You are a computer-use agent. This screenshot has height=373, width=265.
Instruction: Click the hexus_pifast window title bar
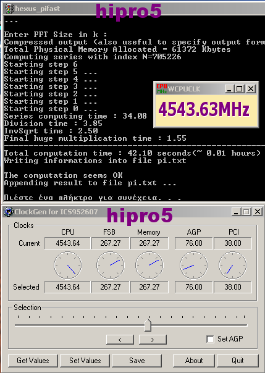coord(135,9)
